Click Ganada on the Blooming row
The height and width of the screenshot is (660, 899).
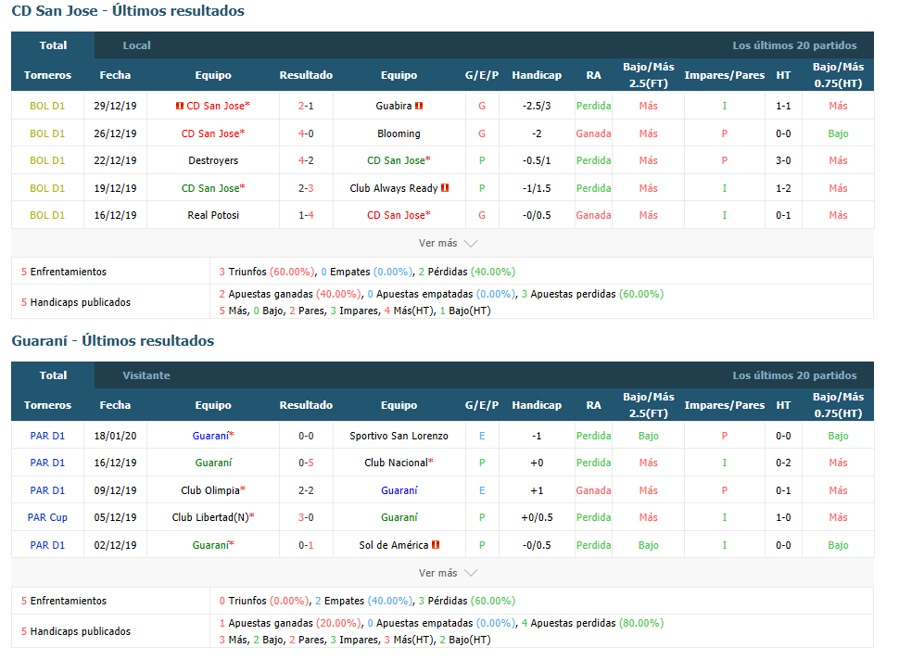tap(593, 133)
